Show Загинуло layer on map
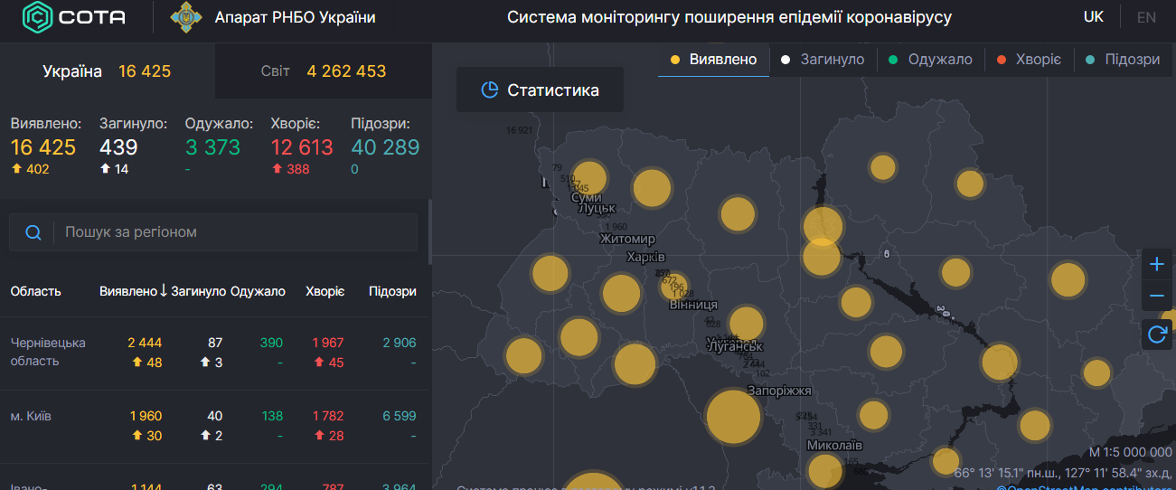The width and height of the screenshot is (1176, 490). [x=823, y=60]
